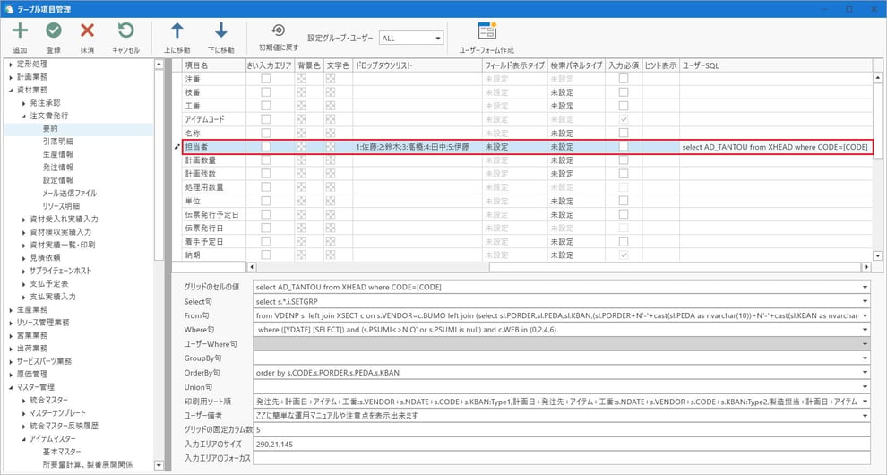Screen dimensions: 887x475
Task: Click the 登録 checkmark icon
Action: point(54,31)
